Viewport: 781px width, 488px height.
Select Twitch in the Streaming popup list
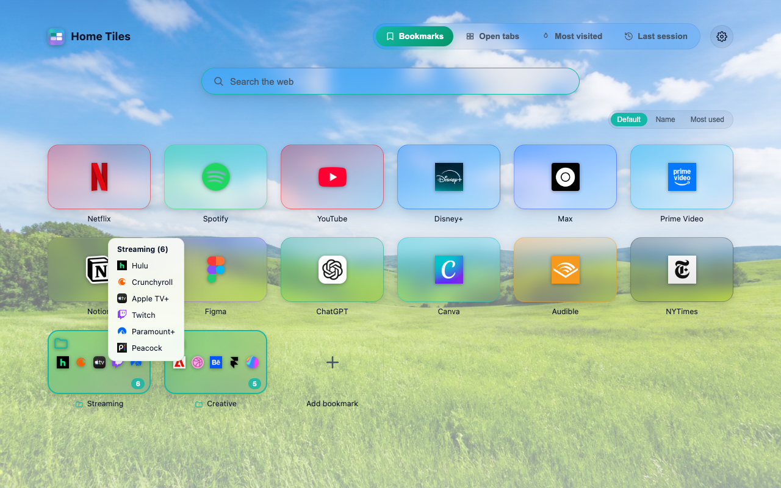tap(146, 315)
